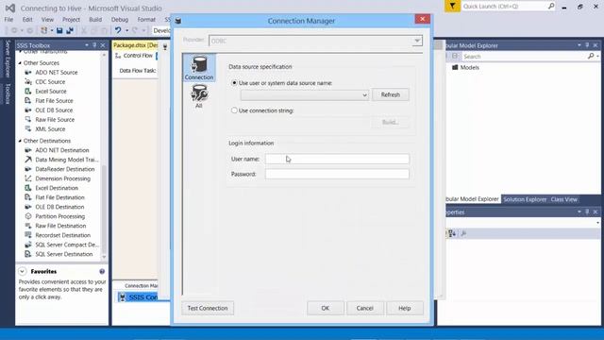Click the DataReader Destination icon

coord(28,169)
